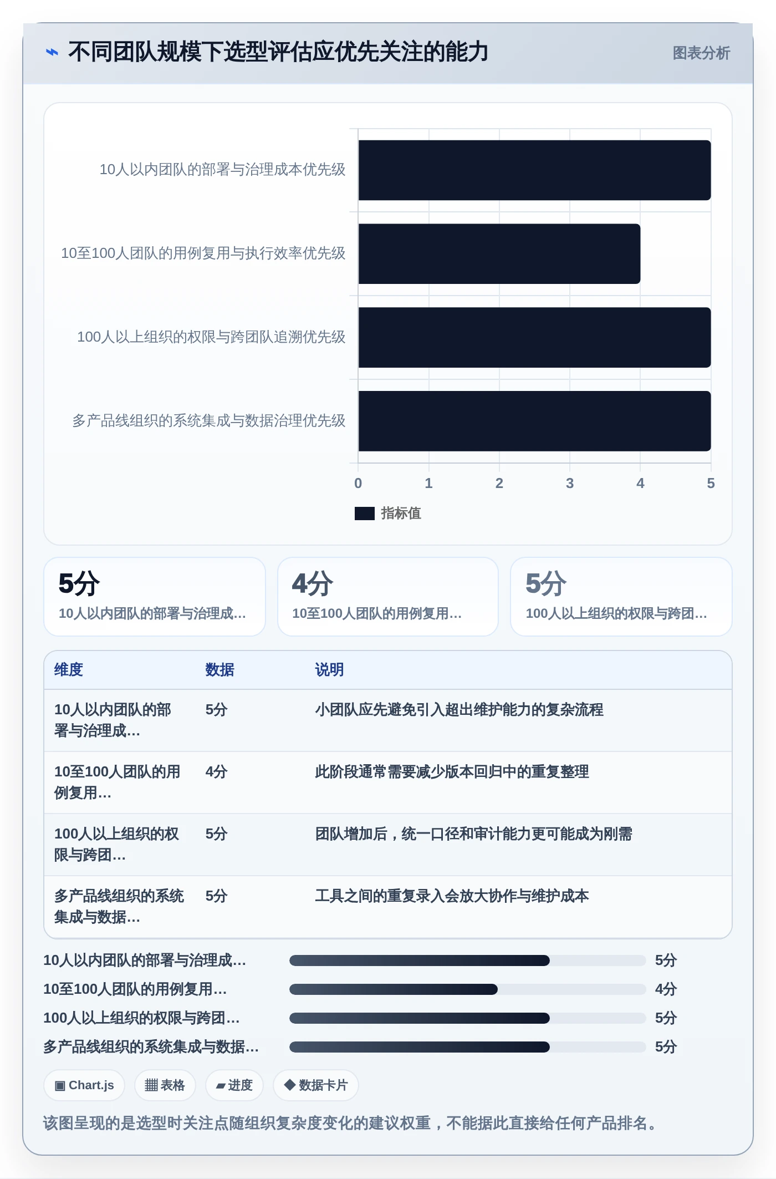
Task: Click 小团队应先避免引入超出维护能力的复杂流程 text
Action: 459,710
